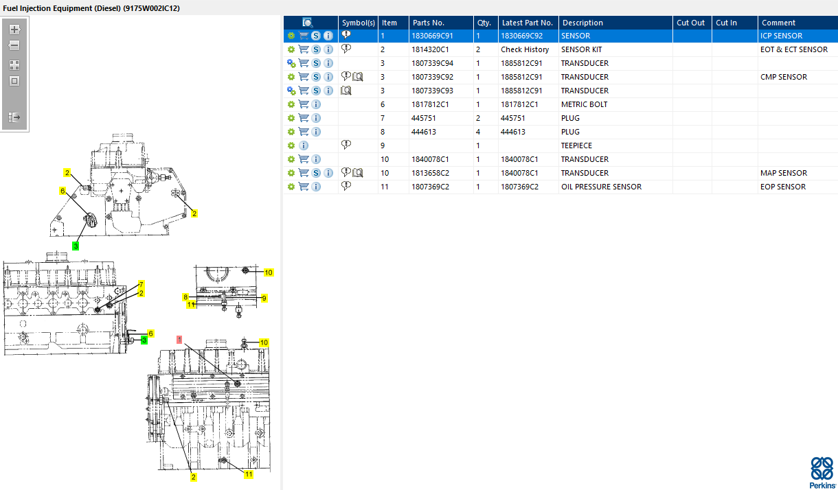This screenshot has height=490, width=838.
Task: Zoom out of the parts diagram
Action: 14,46
